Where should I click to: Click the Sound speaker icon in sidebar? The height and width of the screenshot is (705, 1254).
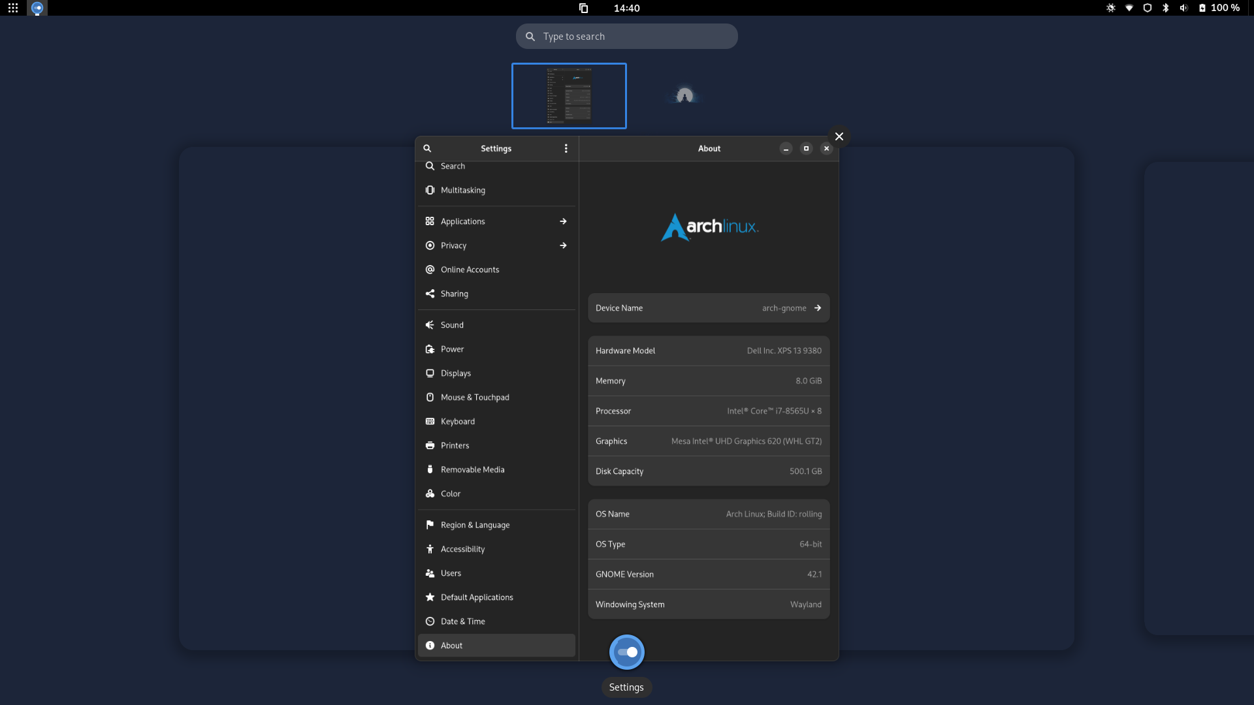(430, 325)
